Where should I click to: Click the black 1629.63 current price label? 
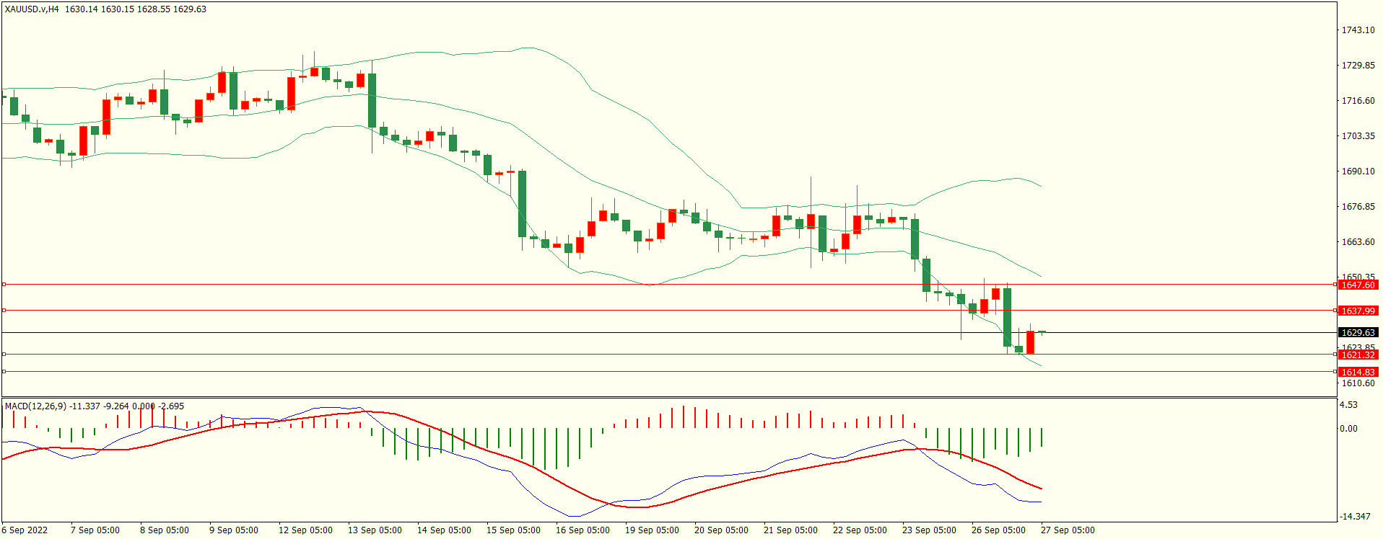[1358, 333]
